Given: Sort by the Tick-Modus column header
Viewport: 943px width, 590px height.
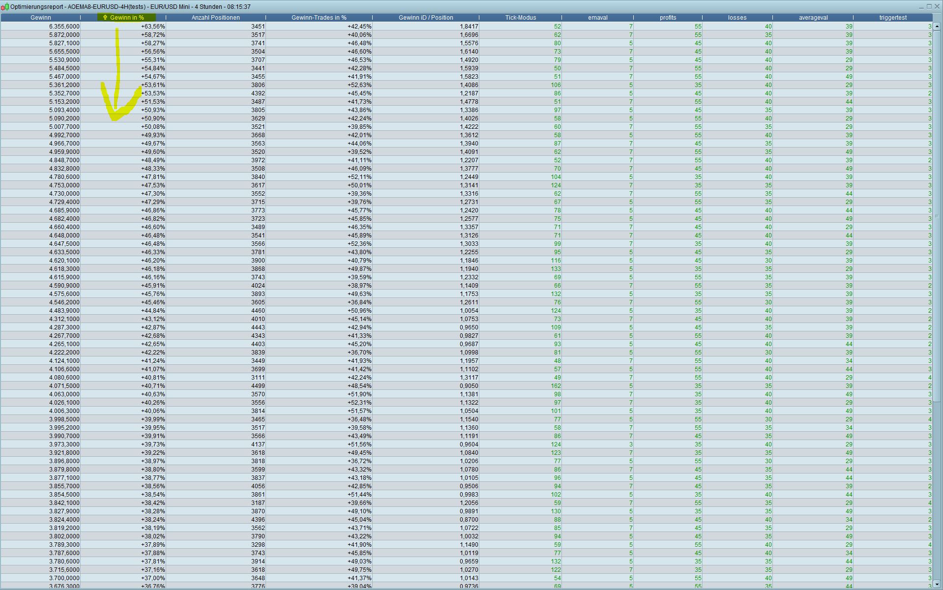Looking at the screenshot, I should [521, 18].
